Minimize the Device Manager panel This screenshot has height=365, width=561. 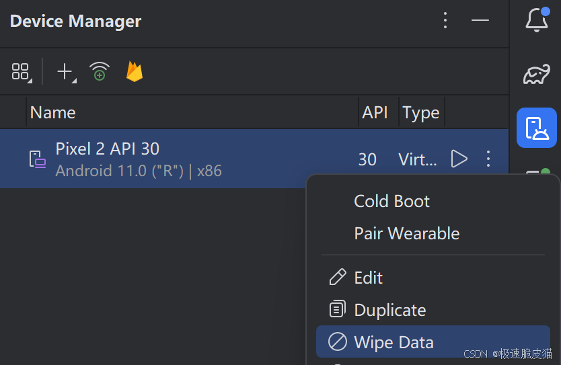coord(480,20)
